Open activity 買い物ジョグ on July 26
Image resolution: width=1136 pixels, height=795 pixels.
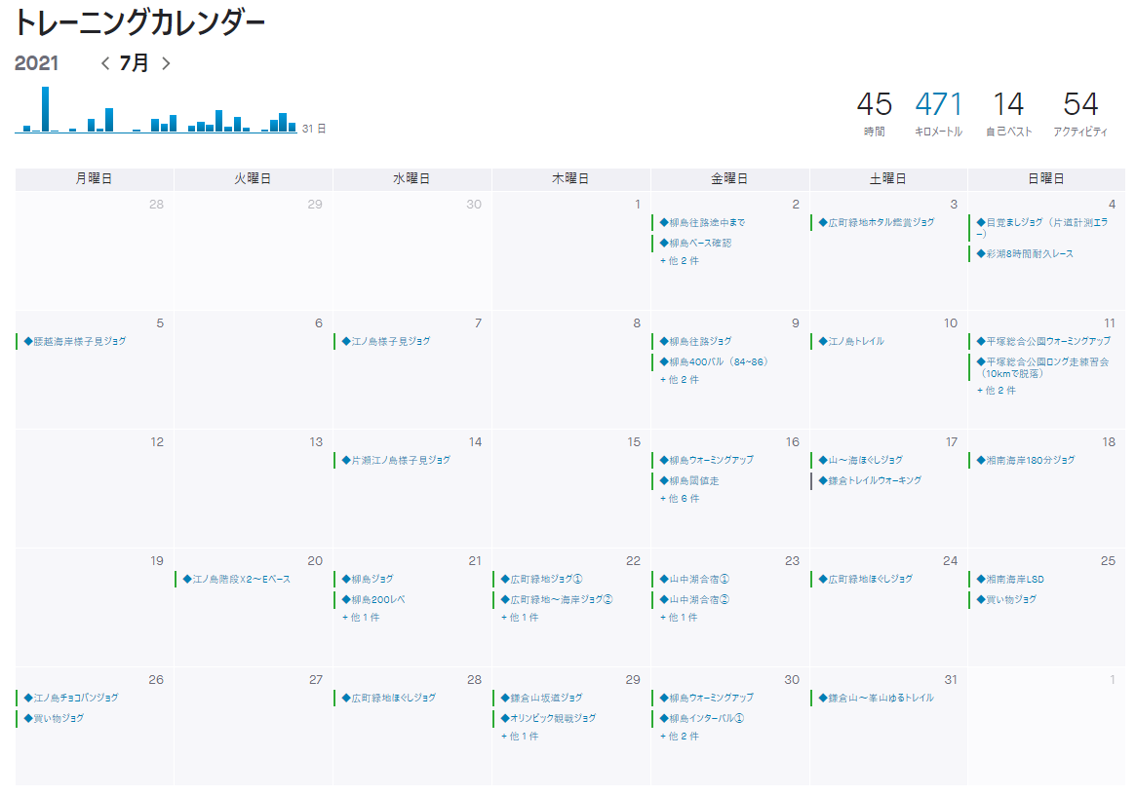tap(54, 718)
